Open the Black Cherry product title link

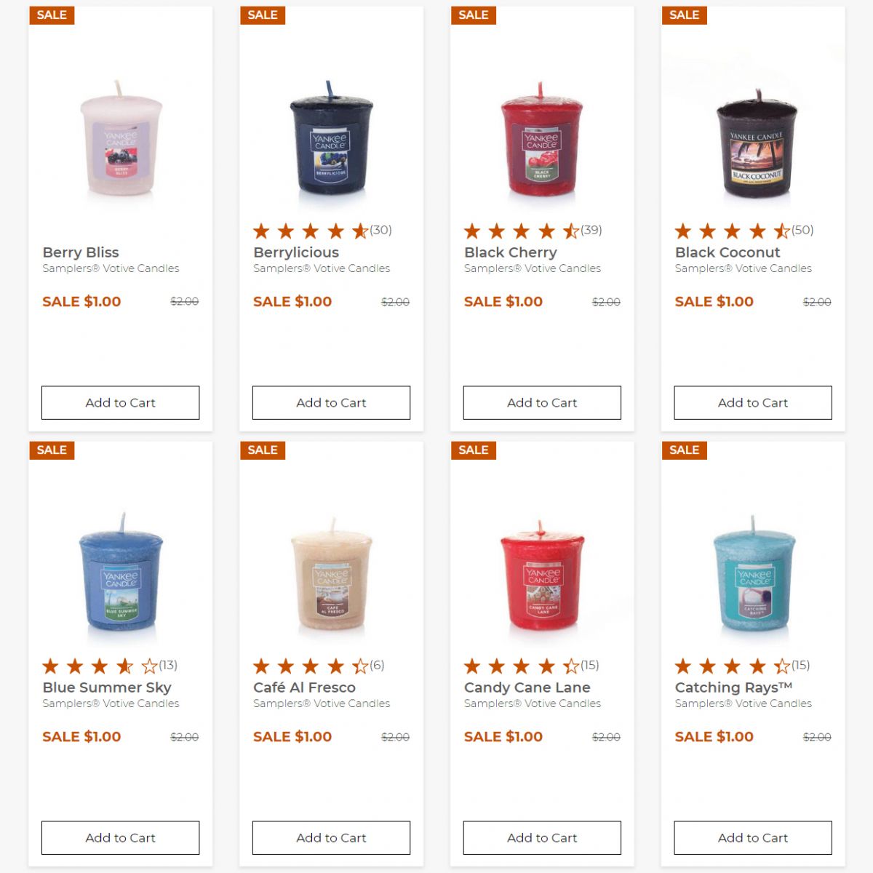coord(511,252)
